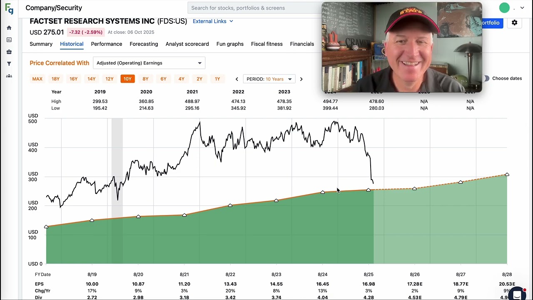The image size is (533, 300).
Task: Select the 1Y time range button
Action: [217, 79]
